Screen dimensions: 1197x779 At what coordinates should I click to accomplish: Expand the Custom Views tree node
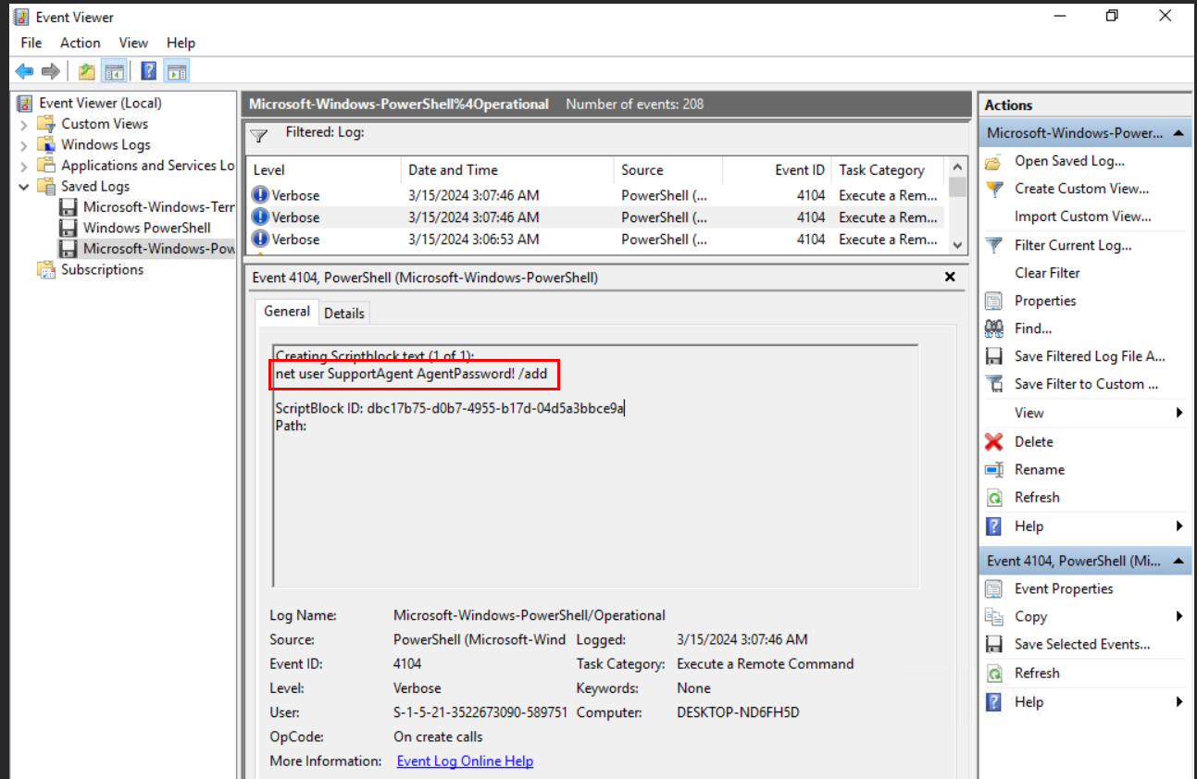click(x=24, y=124)
